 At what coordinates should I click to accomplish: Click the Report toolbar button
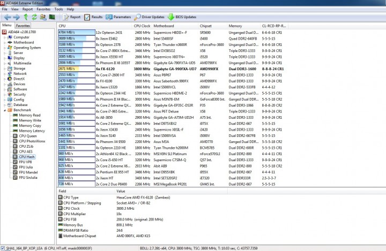pyautogui.click(x=72, y=17)
